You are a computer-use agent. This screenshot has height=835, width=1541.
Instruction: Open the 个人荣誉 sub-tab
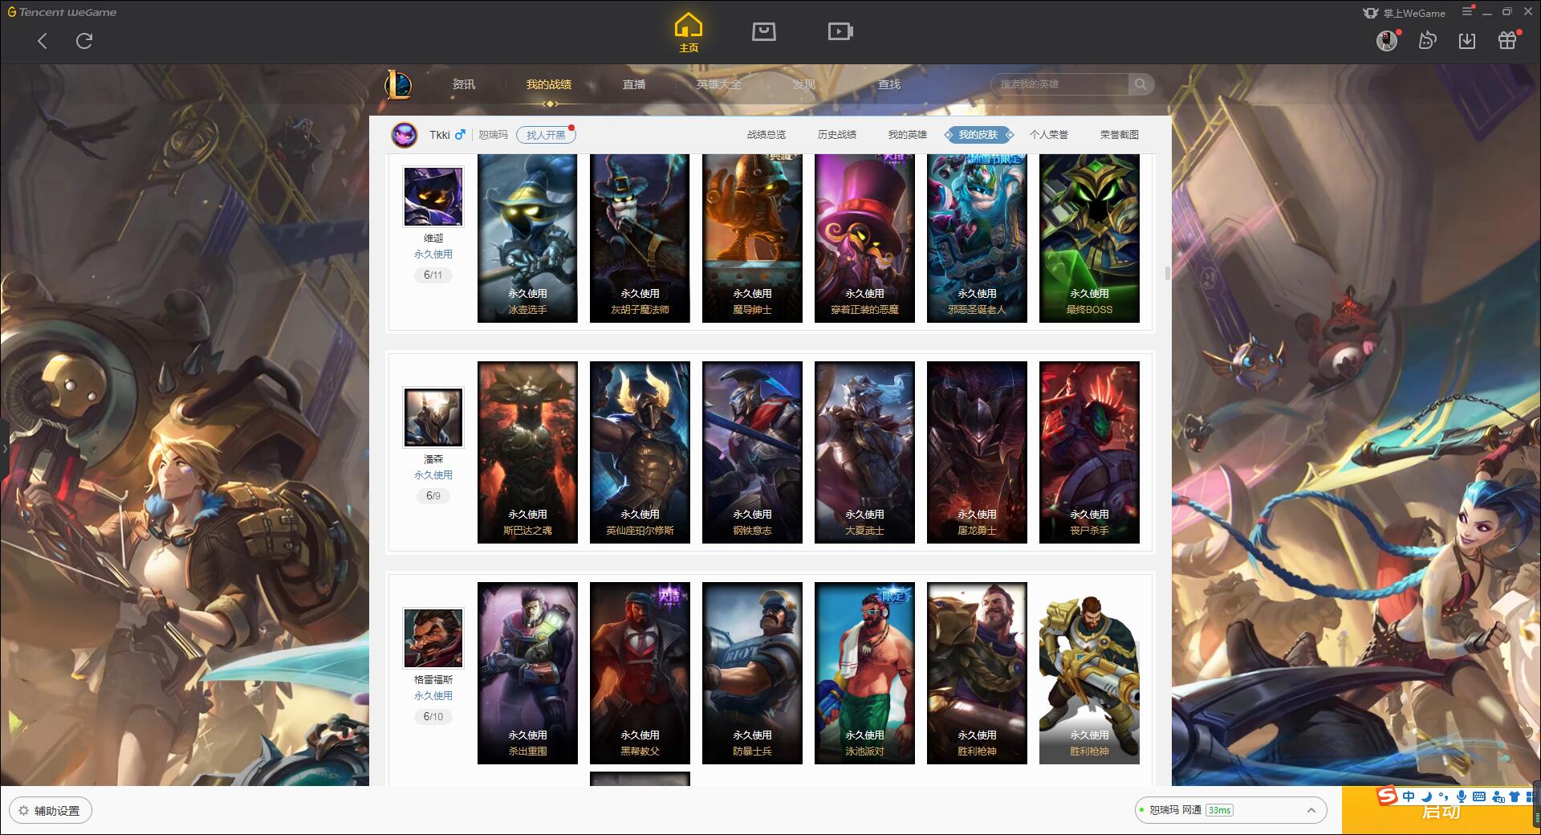tap(1049, 135)
